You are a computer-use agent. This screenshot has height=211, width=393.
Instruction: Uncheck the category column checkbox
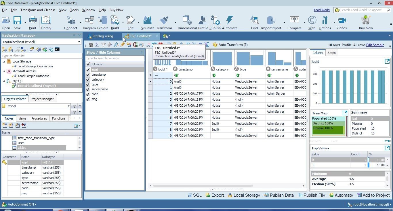pos(88,79)
